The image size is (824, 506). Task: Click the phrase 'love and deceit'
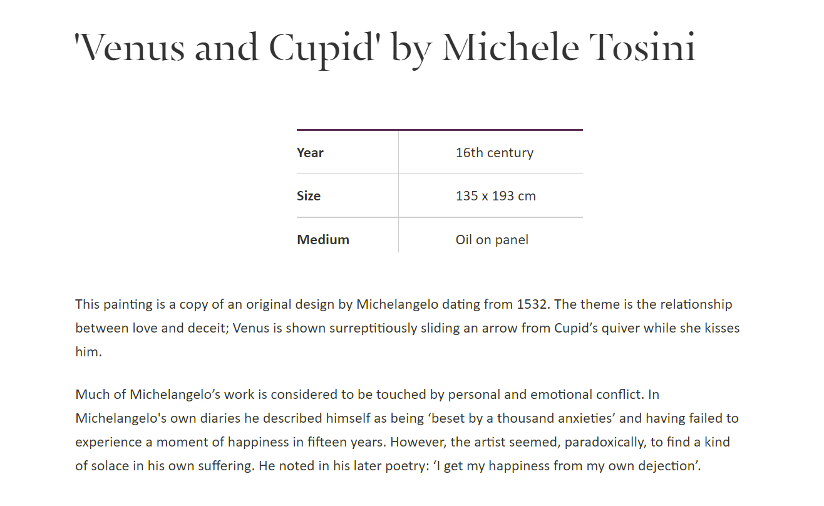point(178,328)
